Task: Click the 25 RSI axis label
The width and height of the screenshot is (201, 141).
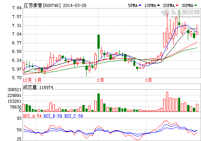Action: (x=19, y=139)
